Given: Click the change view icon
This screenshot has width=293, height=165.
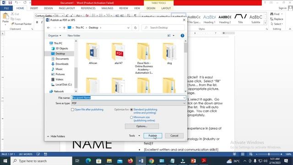Looking at the screenshot, I should point(169,36).
